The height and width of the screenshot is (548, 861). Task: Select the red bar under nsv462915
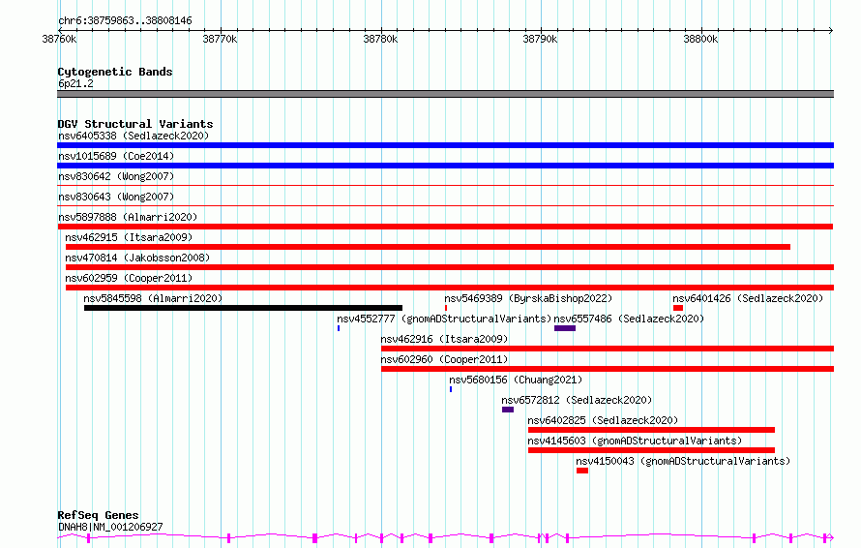pyautogui.click(x=428, y=247)
